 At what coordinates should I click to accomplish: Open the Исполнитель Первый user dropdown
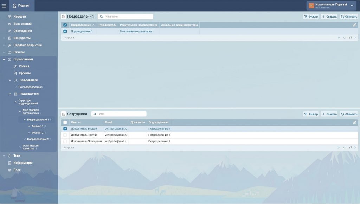(352, 6)
